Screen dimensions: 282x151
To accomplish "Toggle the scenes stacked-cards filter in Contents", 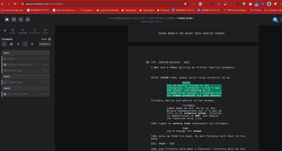I will 11,44.
